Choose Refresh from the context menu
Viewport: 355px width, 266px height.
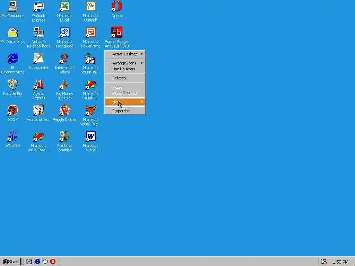(125, 78)
